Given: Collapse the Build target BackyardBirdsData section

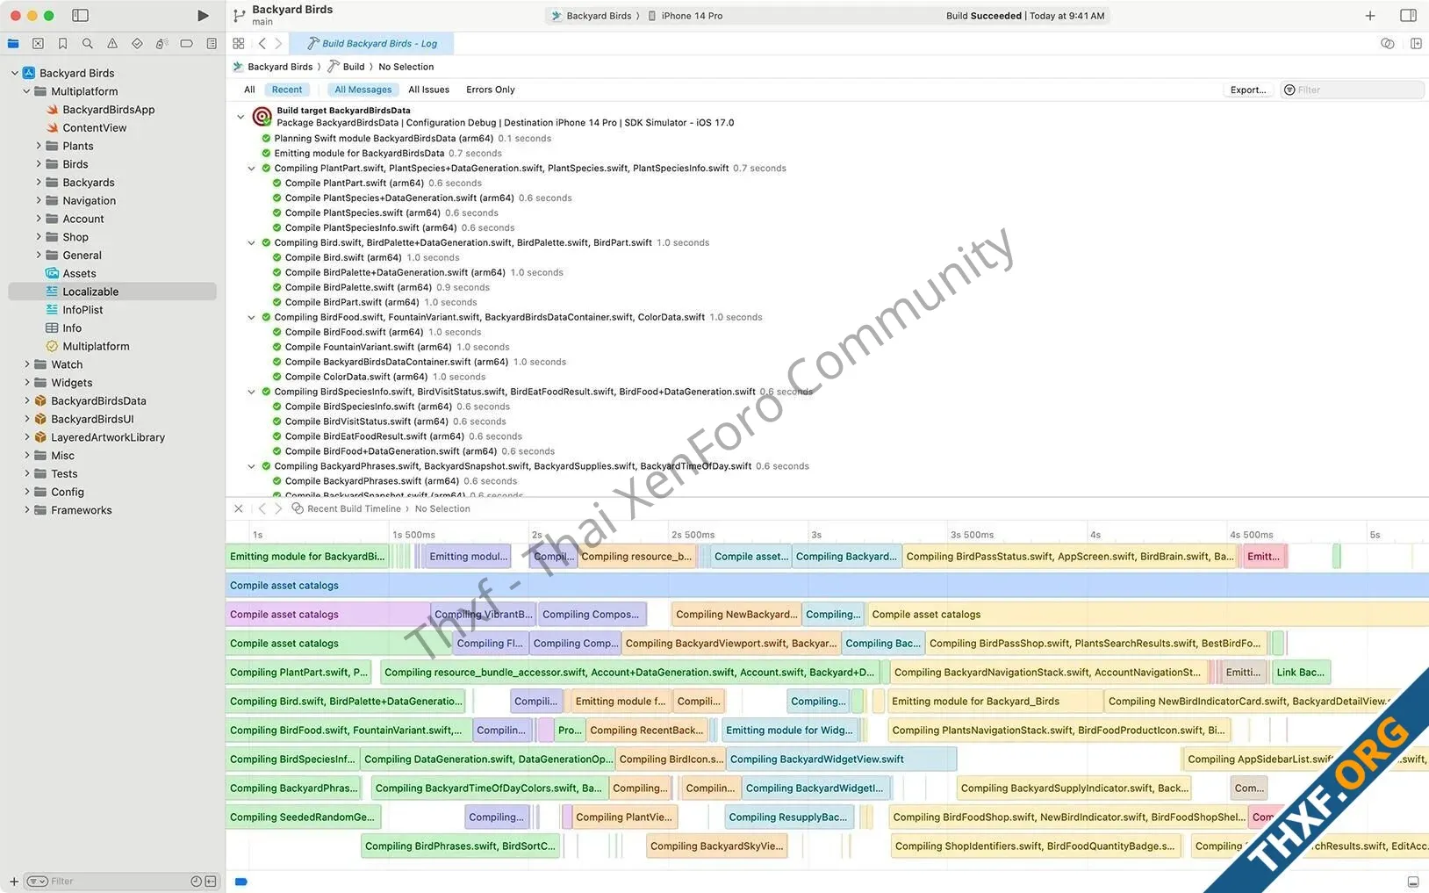Looking at the screenshot, I should 241,117.
